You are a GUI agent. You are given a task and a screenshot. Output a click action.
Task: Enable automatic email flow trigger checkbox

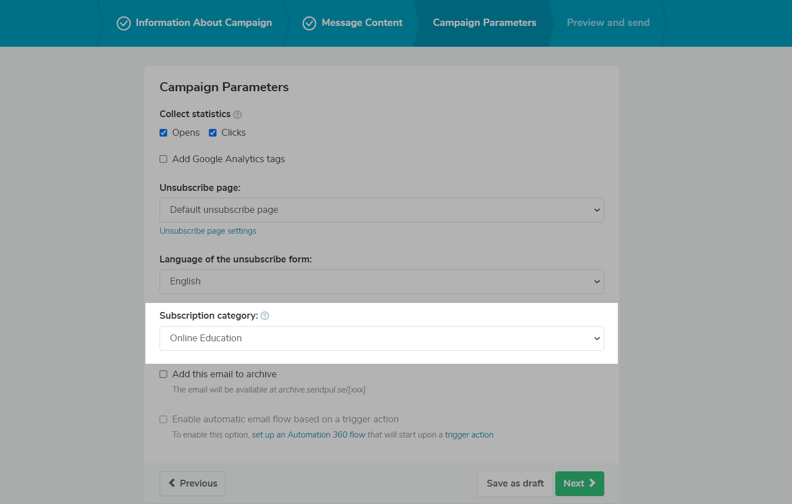(163, 420)
